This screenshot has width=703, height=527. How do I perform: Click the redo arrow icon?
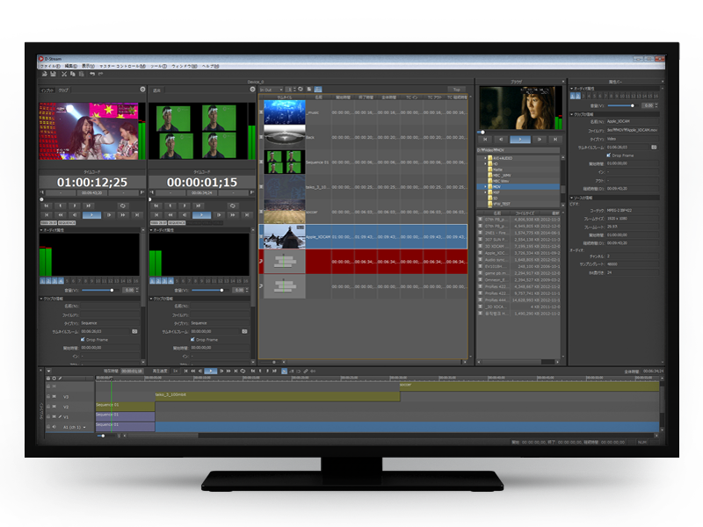click(101, 74)
